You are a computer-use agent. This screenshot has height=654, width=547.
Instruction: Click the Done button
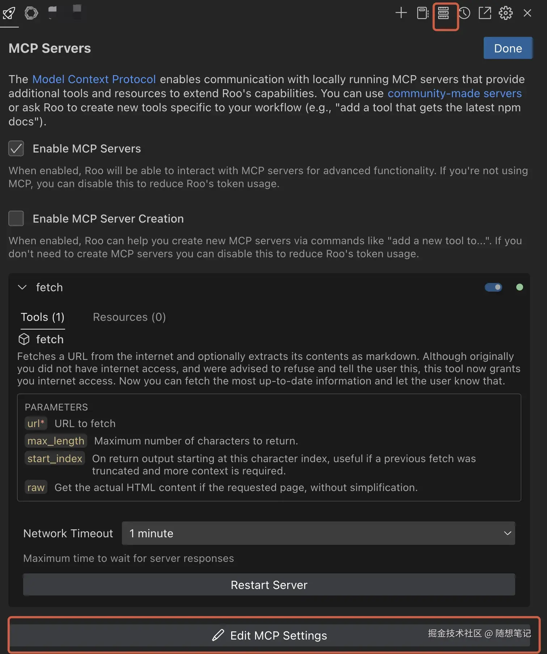tap(508, 48)
